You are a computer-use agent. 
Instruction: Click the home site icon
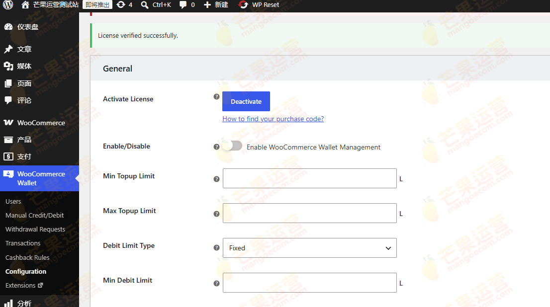click(25, 4)
